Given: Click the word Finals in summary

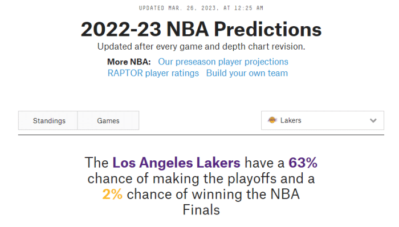Looking at the screenshot, I should coord(201,210).
